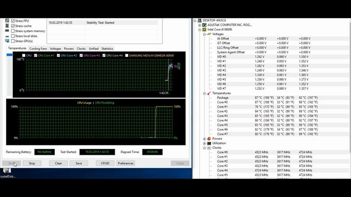This screenshot has width=351, height=197.
Task: Click the DESKTOP computer icon in HWMonitor tree
Action: [x=200, y=20]
